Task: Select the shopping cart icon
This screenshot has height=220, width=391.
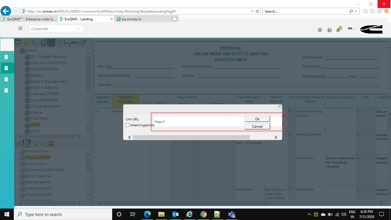Action: [43, 43]
